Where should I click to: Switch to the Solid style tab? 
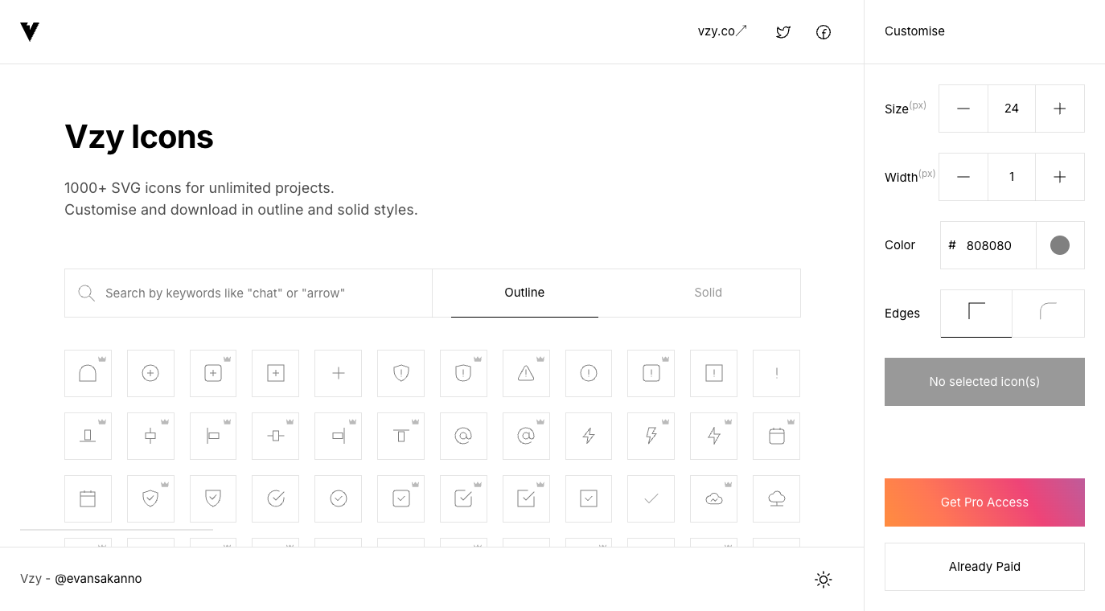coord(708,293)
